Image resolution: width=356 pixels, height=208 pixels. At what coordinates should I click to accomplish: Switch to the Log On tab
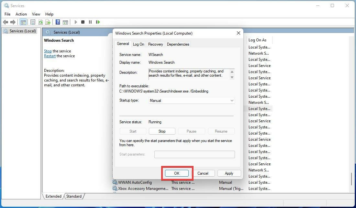(x=139, y=44)
